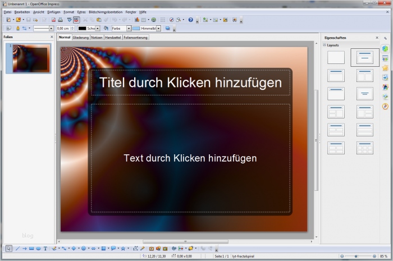Toggle AutoSpellcheck in toolbar
The height and width of the screenshot is (261, 393).
tap(76, 20)
